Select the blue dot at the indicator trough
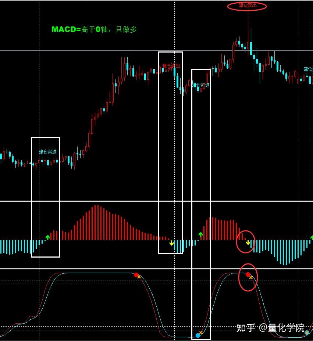Screen dimensions: 313x341 click(198, 335)
